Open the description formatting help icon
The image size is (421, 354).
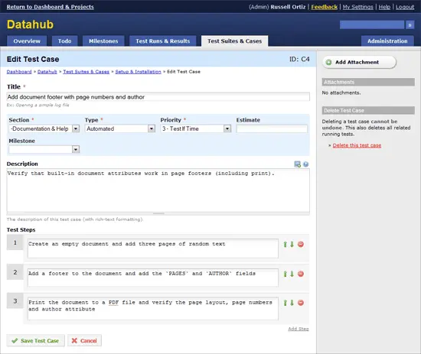pyautogui.click(x=306, y=164)
